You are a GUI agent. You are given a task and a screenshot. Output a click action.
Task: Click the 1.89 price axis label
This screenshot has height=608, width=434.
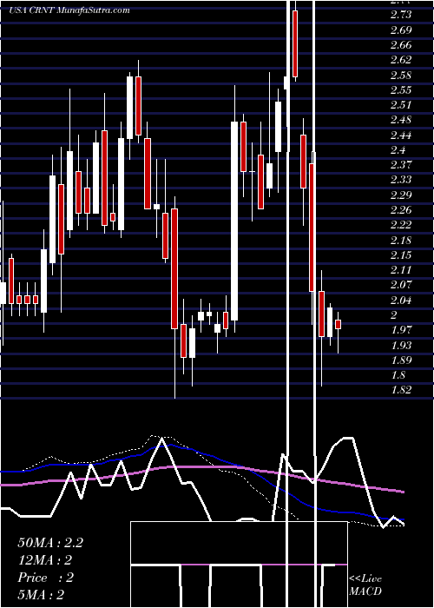[401, 360]
